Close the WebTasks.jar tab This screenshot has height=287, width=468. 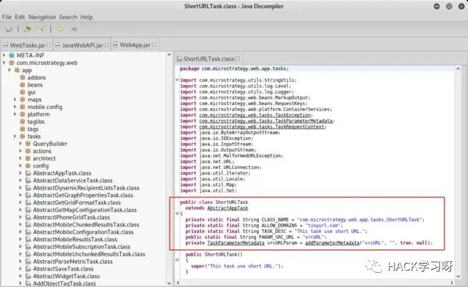(49, 45)
